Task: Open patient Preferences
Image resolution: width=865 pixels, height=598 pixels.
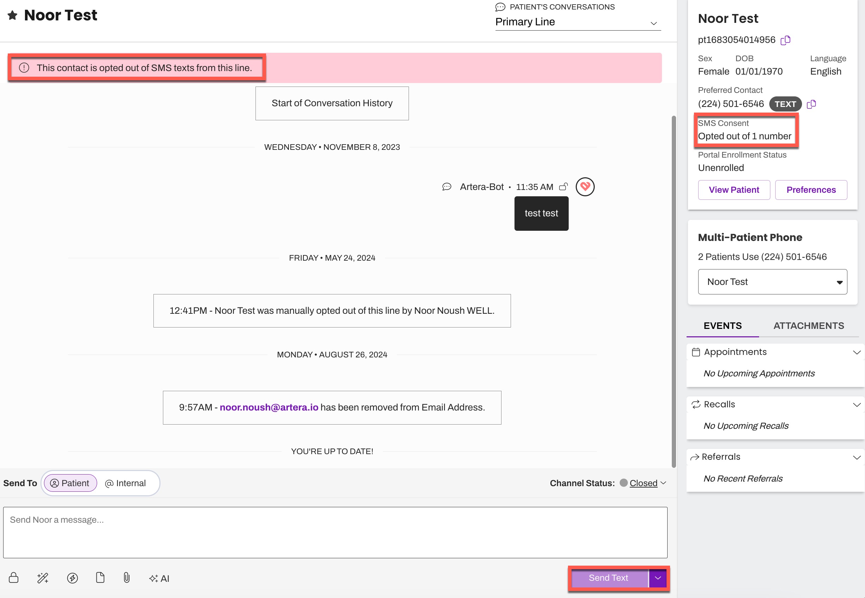Action: click(811, 190)
